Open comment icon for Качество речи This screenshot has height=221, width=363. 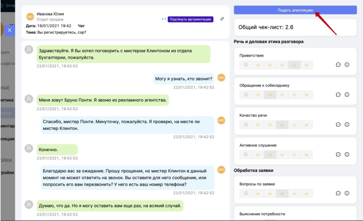click(x=338, y=124)
